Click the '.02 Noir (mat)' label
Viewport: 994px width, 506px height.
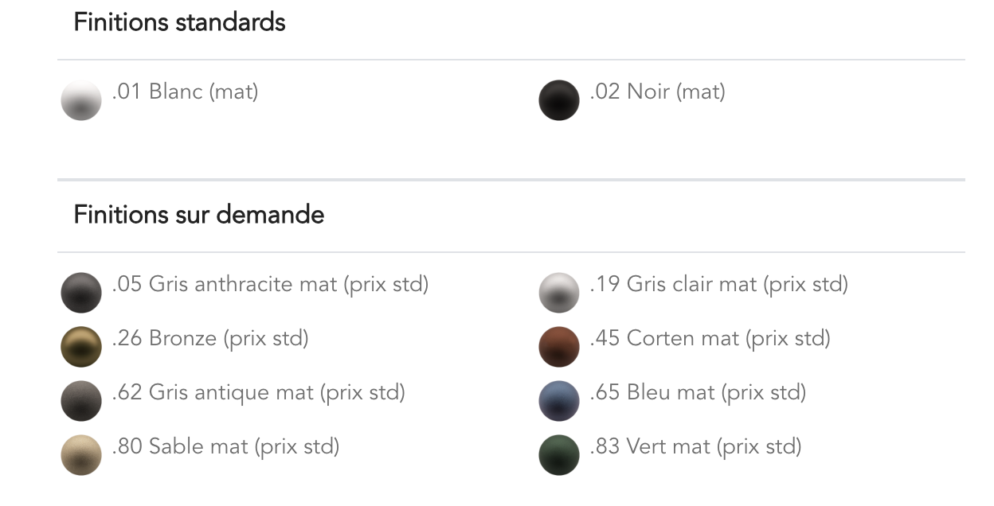(658, 92)
